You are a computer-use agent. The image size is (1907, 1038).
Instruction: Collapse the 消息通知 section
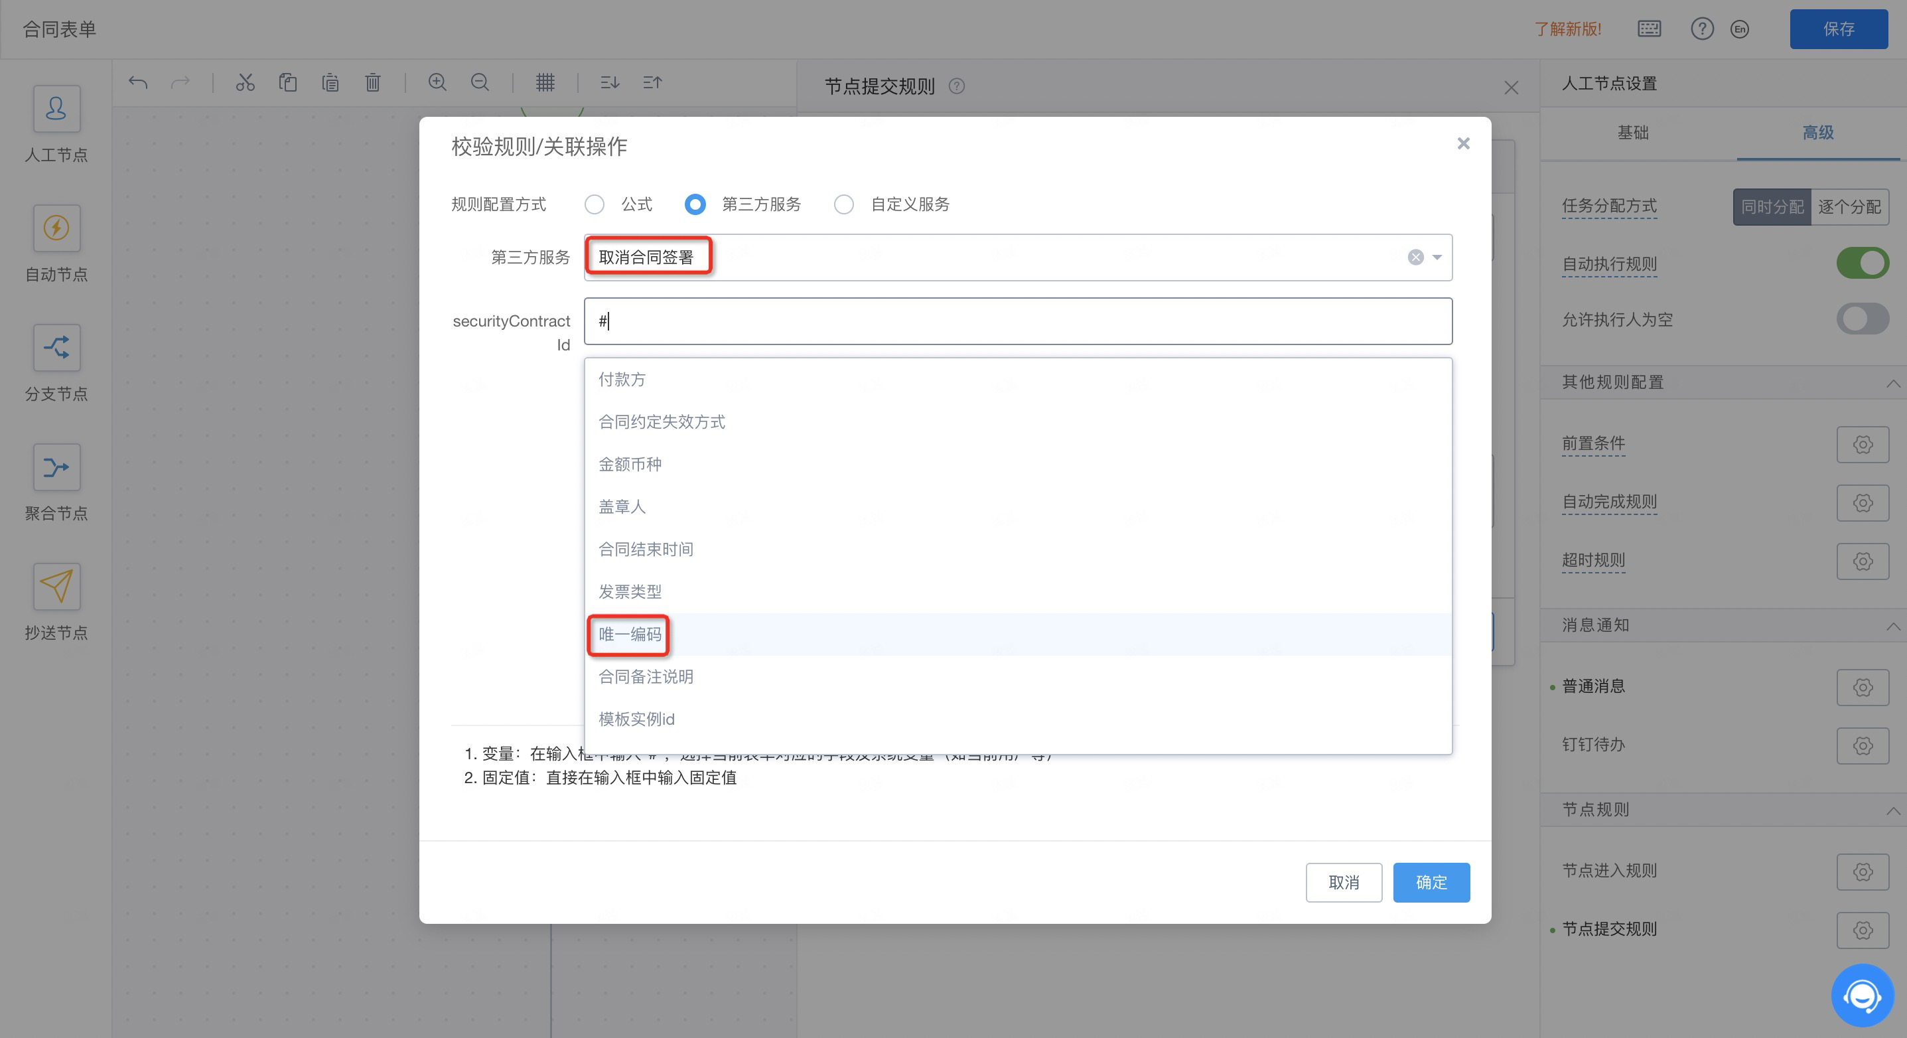tap(1892, 626)
